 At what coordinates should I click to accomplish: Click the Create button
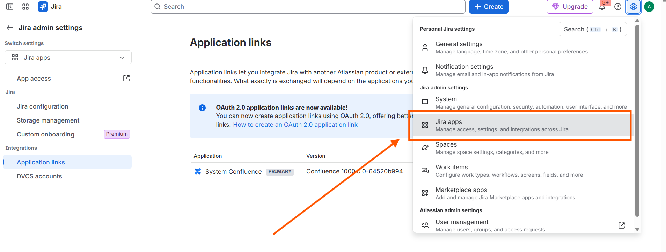pos(489,7)
